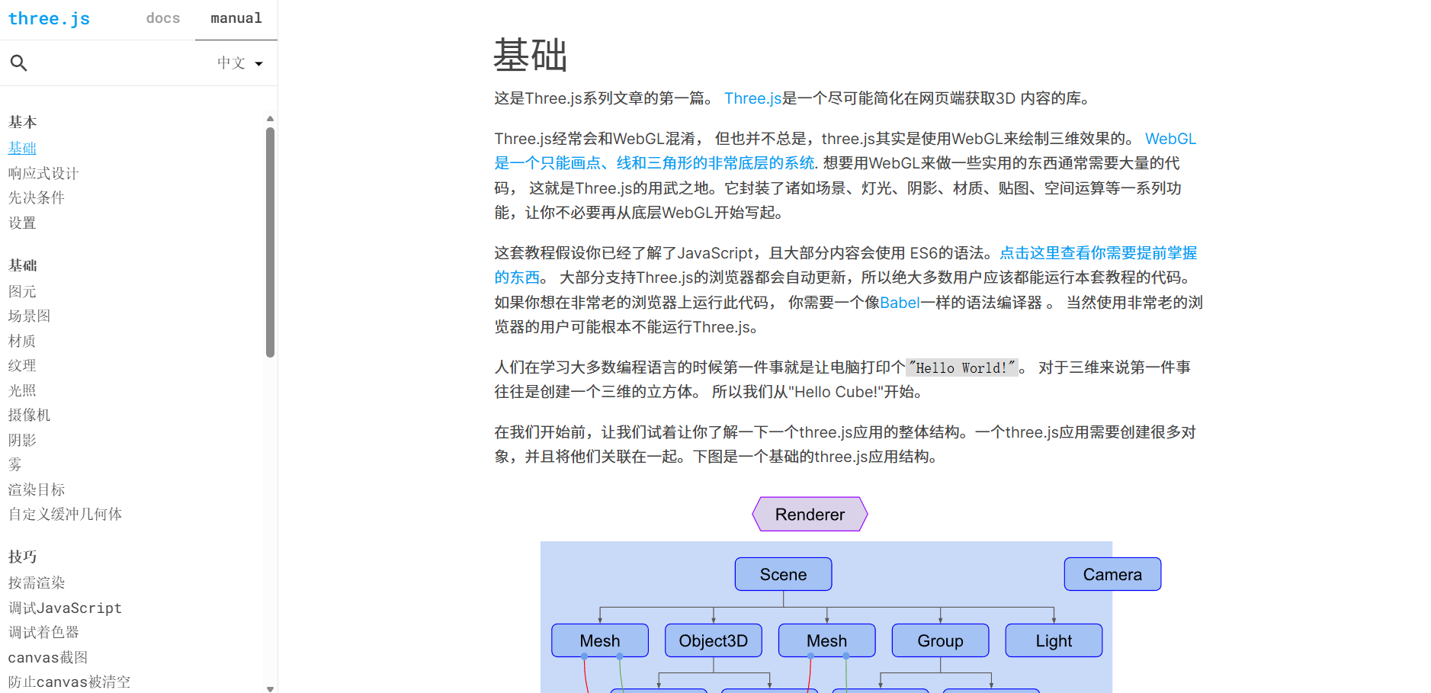
Task: Click the Renderer node in diagram
Action: pos(810,515)
